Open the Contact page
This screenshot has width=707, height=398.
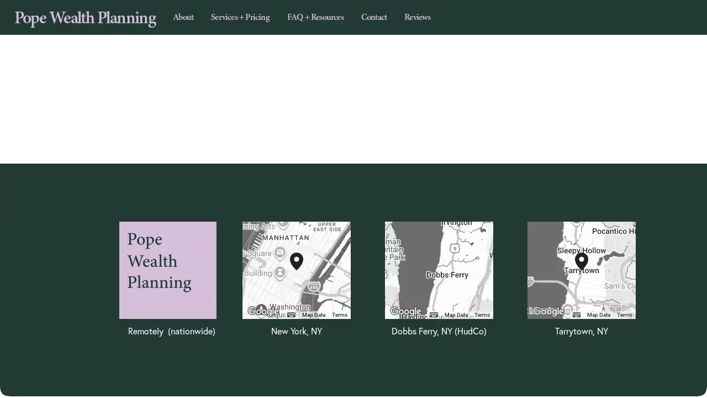pos(374,17)
